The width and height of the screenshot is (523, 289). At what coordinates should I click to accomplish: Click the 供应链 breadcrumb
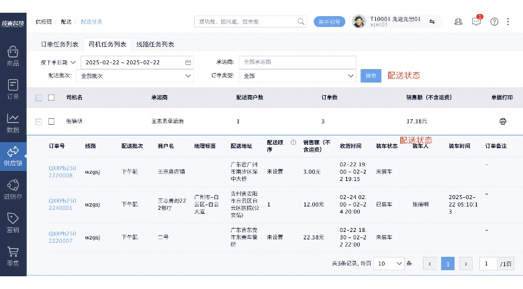(x=44, y=21)
